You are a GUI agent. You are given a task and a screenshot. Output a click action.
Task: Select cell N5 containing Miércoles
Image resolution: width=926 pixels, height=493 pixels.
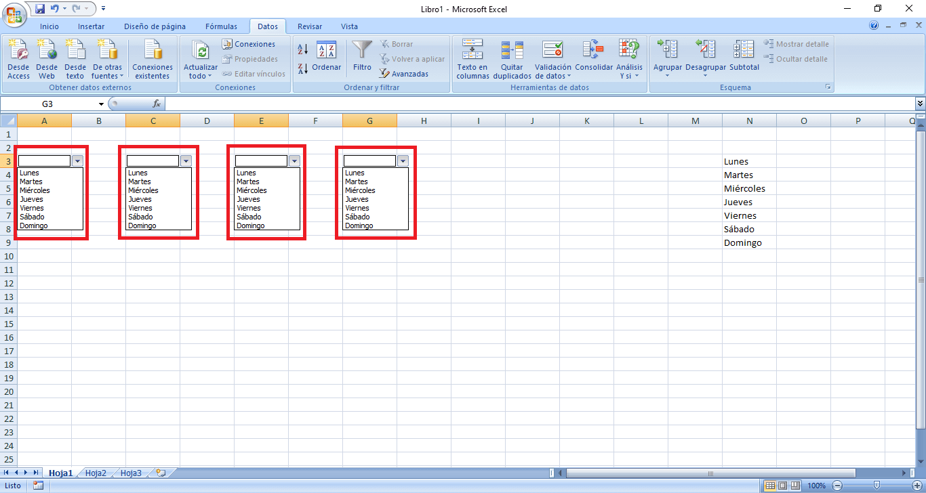click(749, 188)
